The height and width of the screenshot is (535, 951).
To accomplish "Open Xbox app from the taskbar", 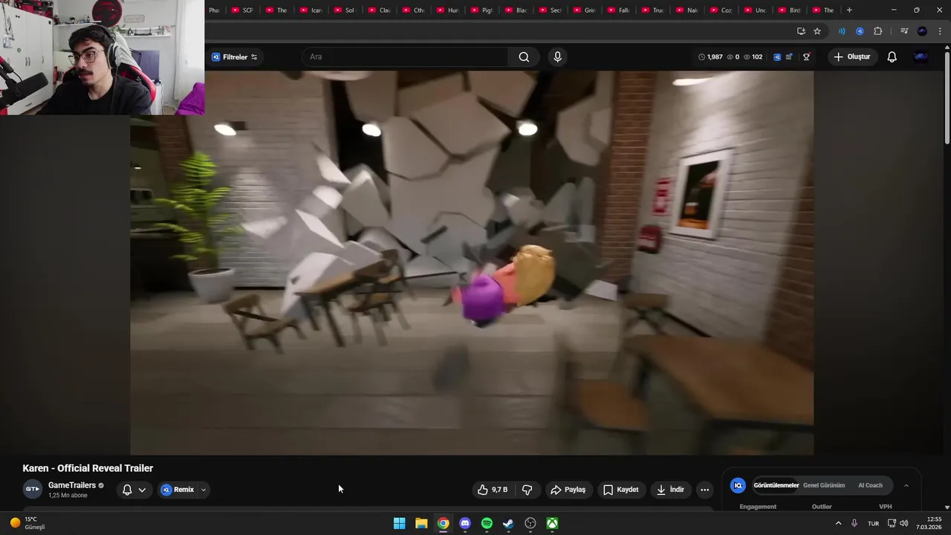I will click(552, 523).
